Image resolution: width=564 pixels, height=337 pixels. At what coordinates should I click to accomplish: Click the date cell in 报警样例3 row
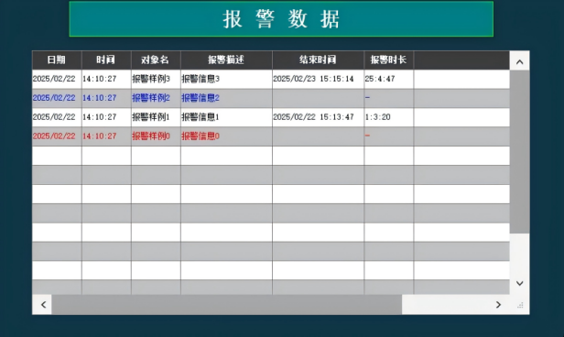(57, 79)
